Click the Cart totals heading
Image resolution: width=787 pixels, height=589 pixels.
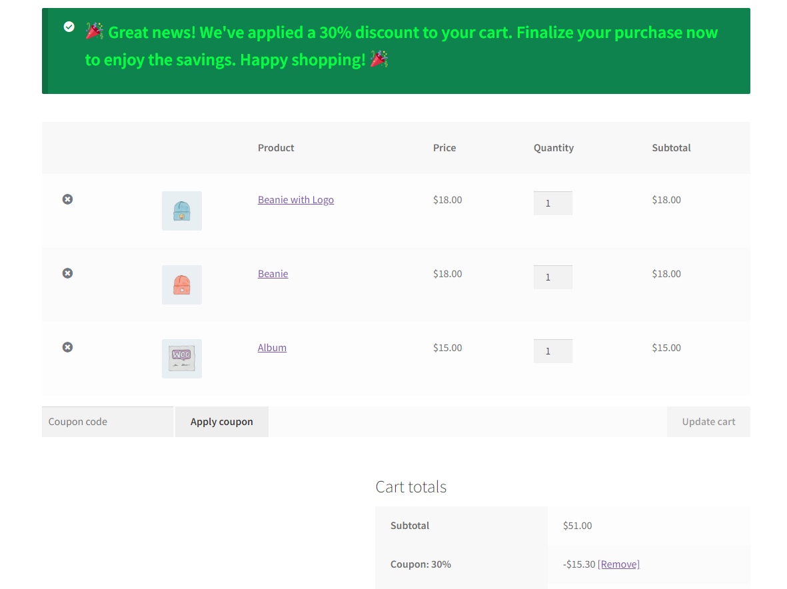click(411, 486)
